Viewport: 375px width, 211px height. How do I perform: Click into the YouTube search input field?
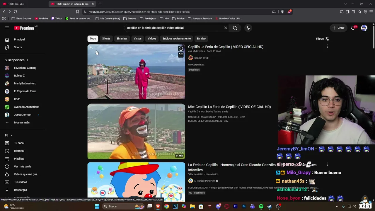coord(174,28)
